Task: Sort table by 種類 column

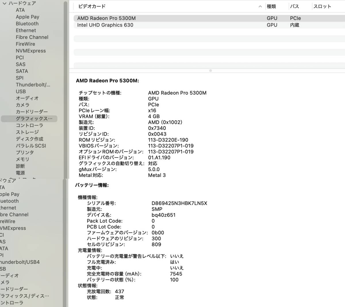Action: click(271, 6)
